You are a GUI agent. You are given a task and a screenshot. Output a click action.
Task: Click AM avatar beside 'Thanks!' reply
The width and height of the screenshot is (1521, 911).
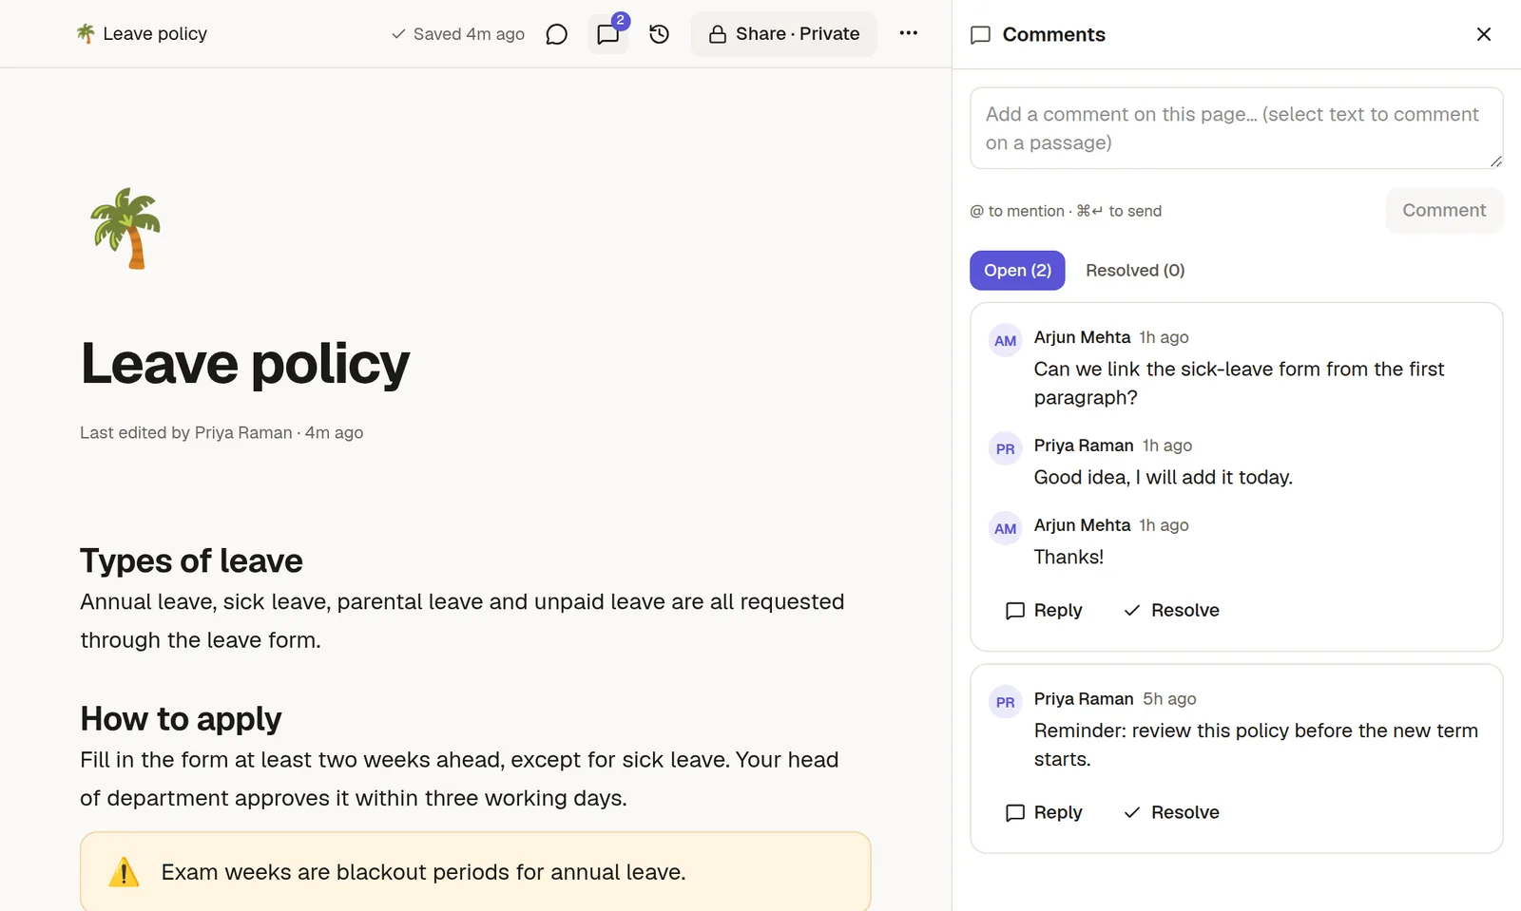(x=1006, y=529)
